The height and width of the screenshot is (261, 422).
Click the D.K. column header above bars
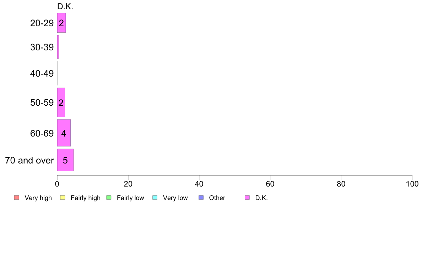click(x=65, y=6)
